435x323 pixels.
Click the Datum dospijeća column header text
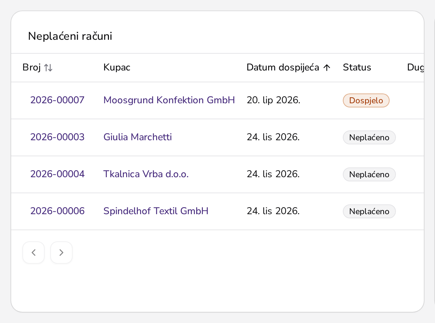[x=283, y=68]
